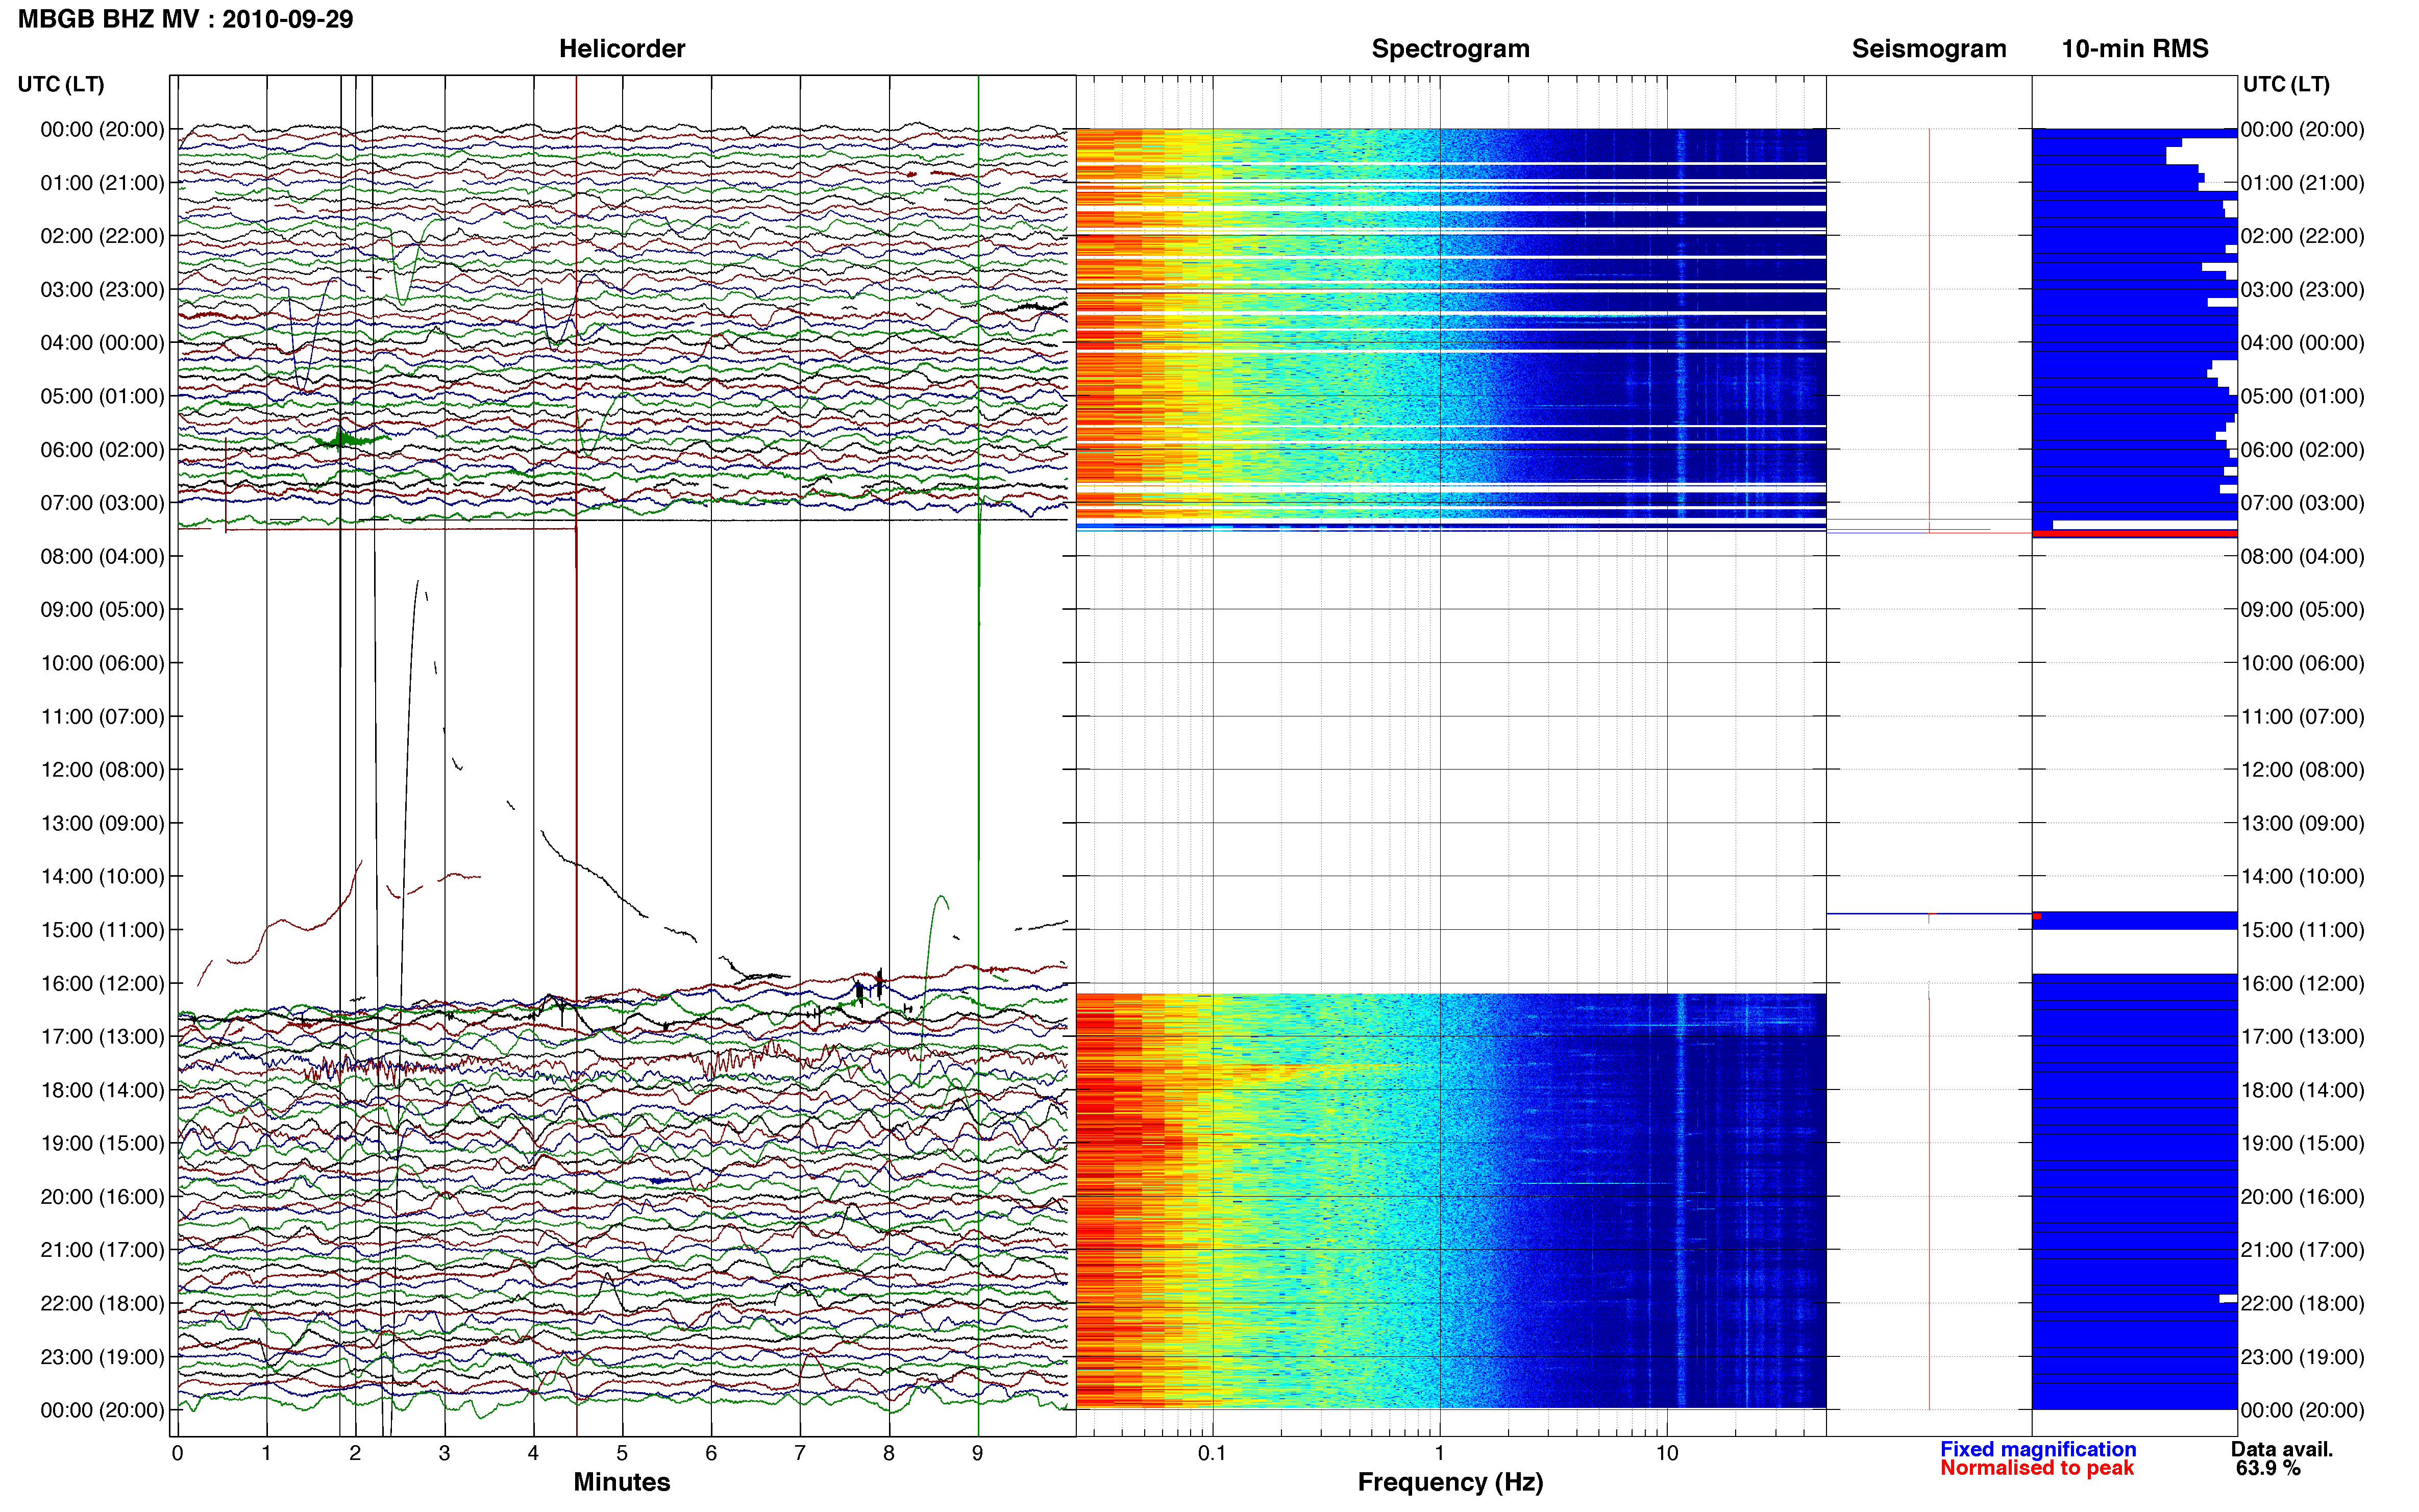Click the right '01:00 (21:00)' time label
This screenshot has width=2419, height=1512.
[2302, 182]
